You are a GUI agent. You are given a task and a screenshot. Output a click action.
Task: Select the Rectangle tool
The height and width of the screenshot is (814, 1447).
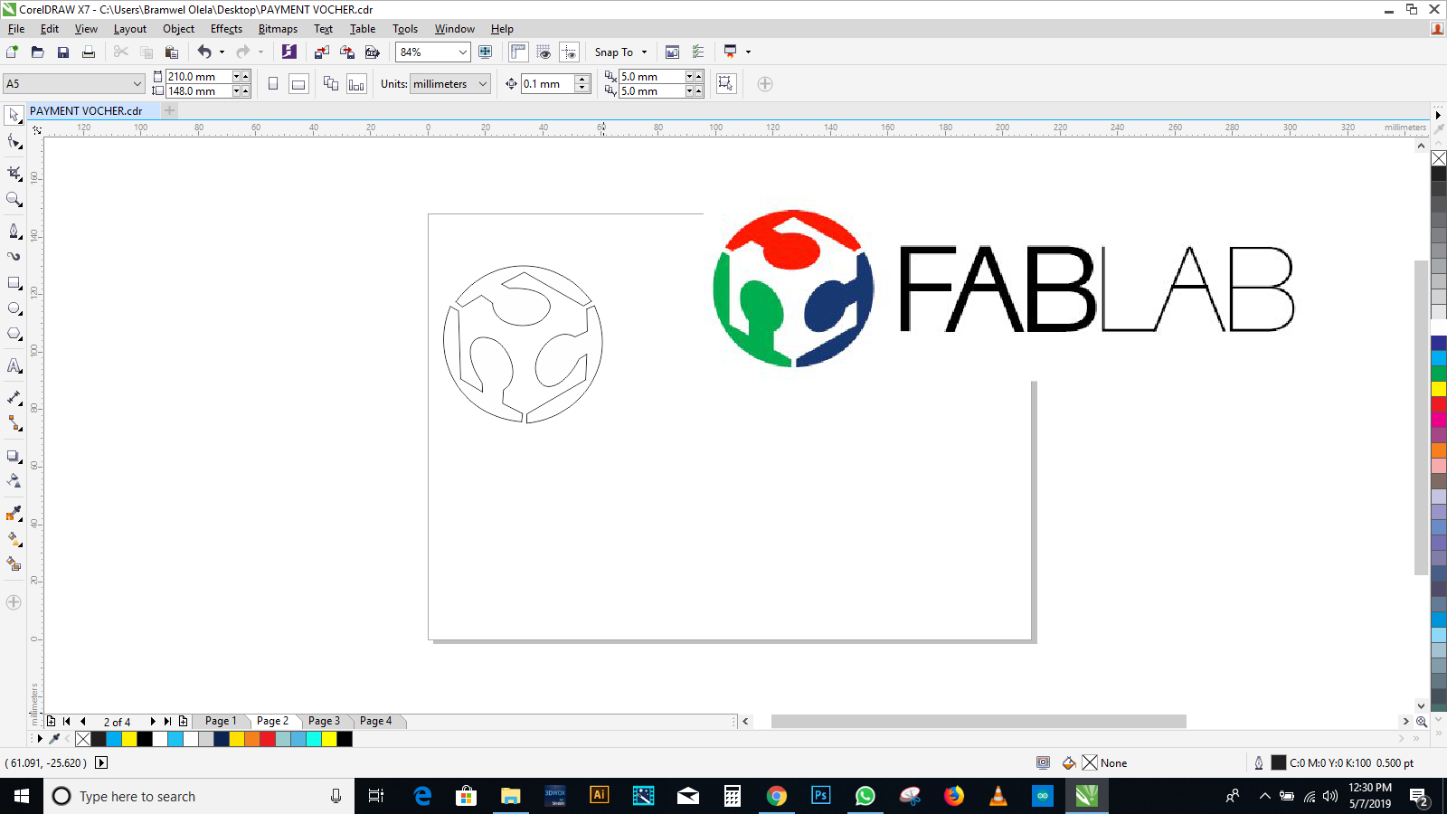[x=14, y=283]
